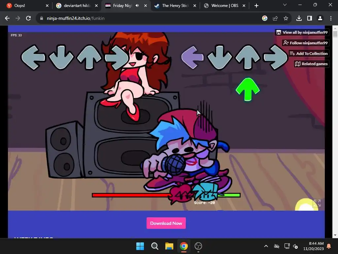Add game To Collection

point(309,53)
